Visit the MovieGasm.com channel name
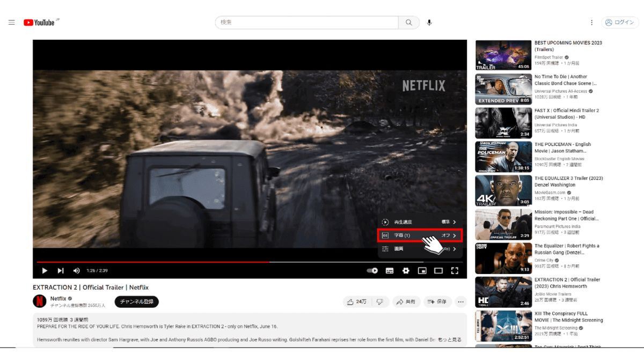This screenshot has height=362, width=644. click(x=550, y=193)
